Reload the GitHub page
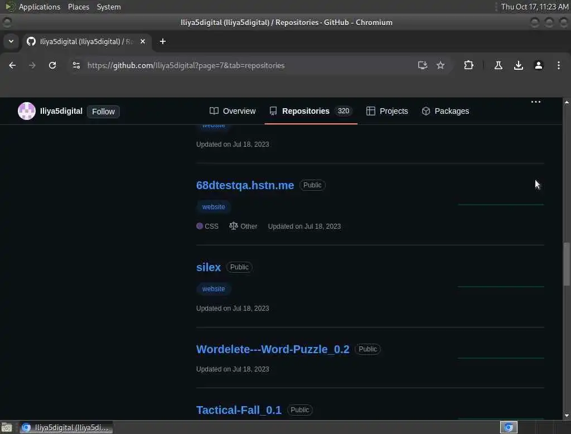This screenshot has height=434, width=571. coord(52,65)
